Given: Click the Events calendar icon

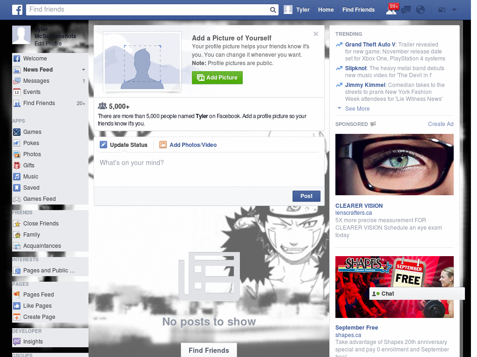Looking at the screenshot, I should [17, 93].
